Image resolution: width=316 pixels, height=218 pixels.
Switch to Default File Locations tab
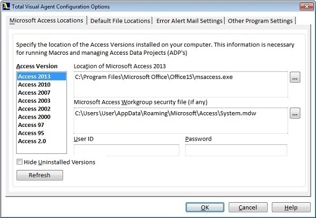tap(120, 21)
